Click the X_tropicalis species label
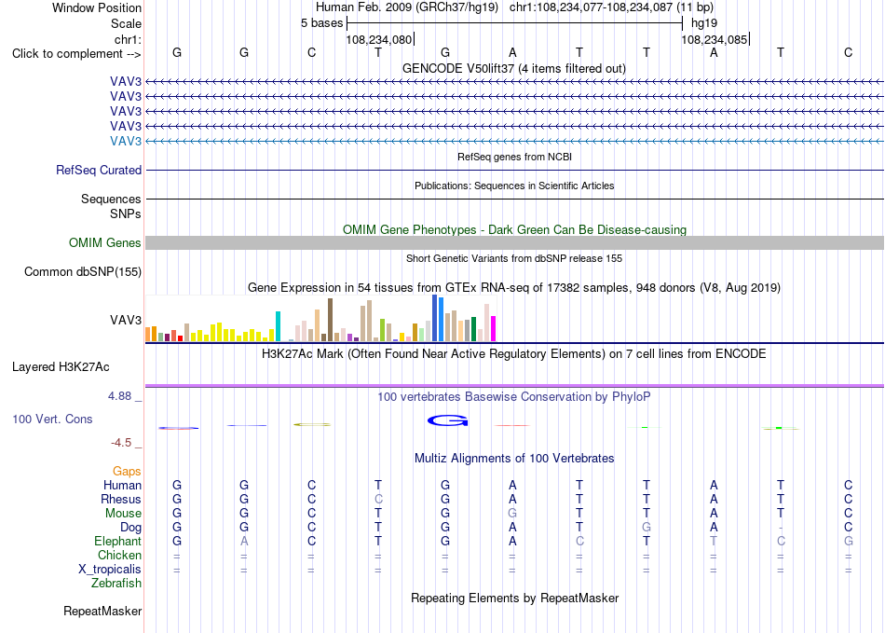 [x=110, y=570]
